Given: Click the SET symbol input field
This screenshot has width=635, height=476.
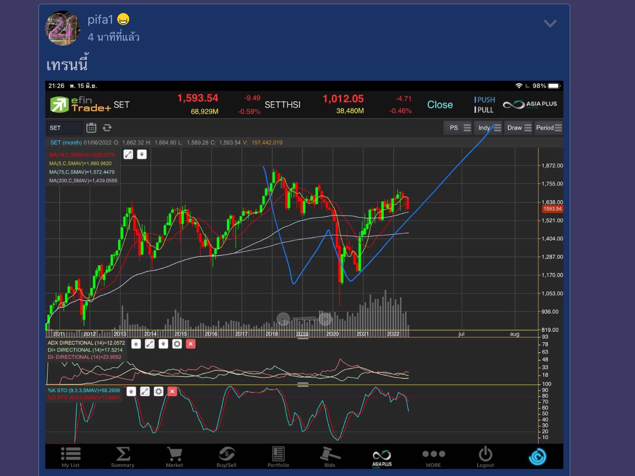Looking at the screenshot, I should 64,128.
